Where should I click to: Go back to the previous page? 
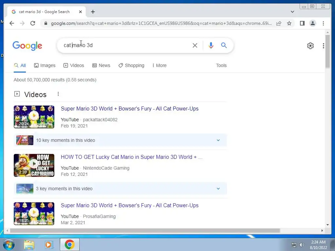pos(12,23)
